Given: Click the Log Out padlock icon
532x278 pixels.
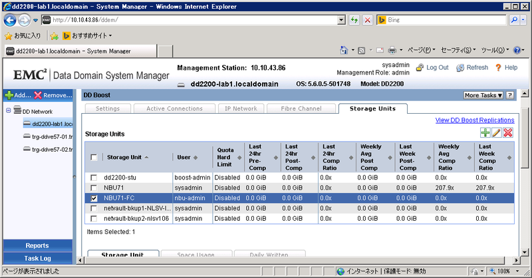Looking at the screenshot, I should click(420, 67).
